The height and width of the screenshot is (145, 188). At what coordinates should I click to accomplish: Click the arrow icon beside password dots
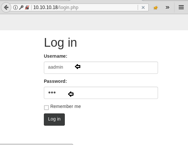pyautogui.click(x=71, y=94)
